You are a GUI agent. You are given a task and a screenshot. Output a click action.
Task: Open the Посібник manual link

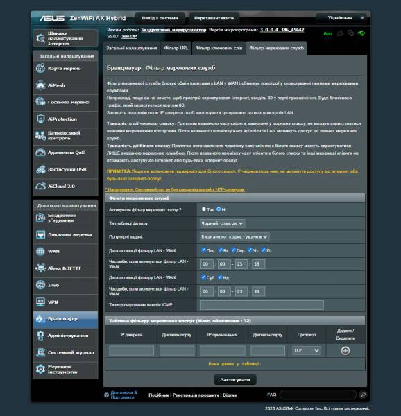[159, 395]
